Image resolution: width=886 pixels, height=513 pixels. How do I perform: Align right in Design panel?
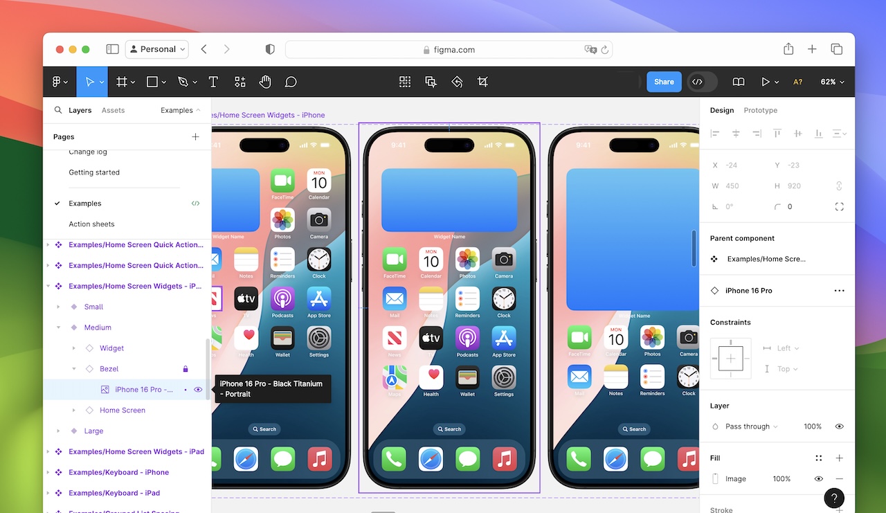(x=757, y=134)
